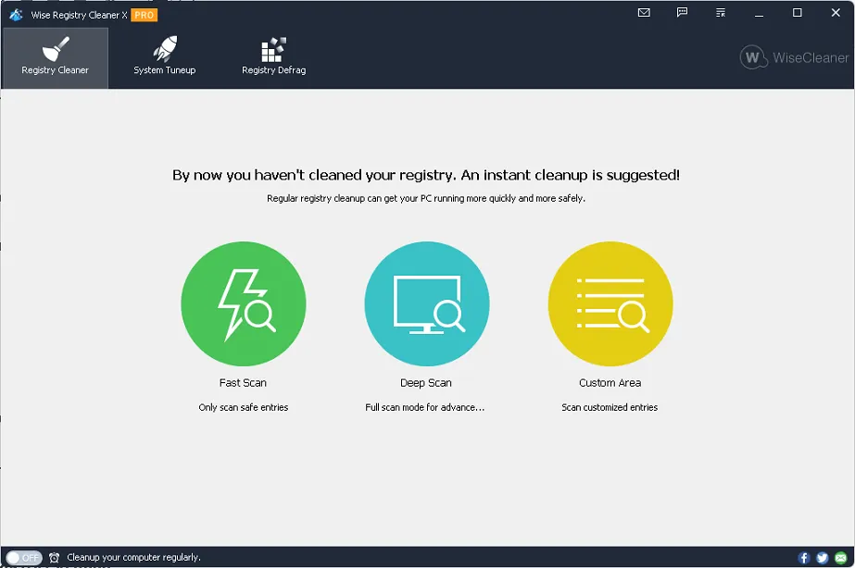Click the email icon in bottom-right corner
This screenshot has height=568, width=855.
tap(839, 558)
